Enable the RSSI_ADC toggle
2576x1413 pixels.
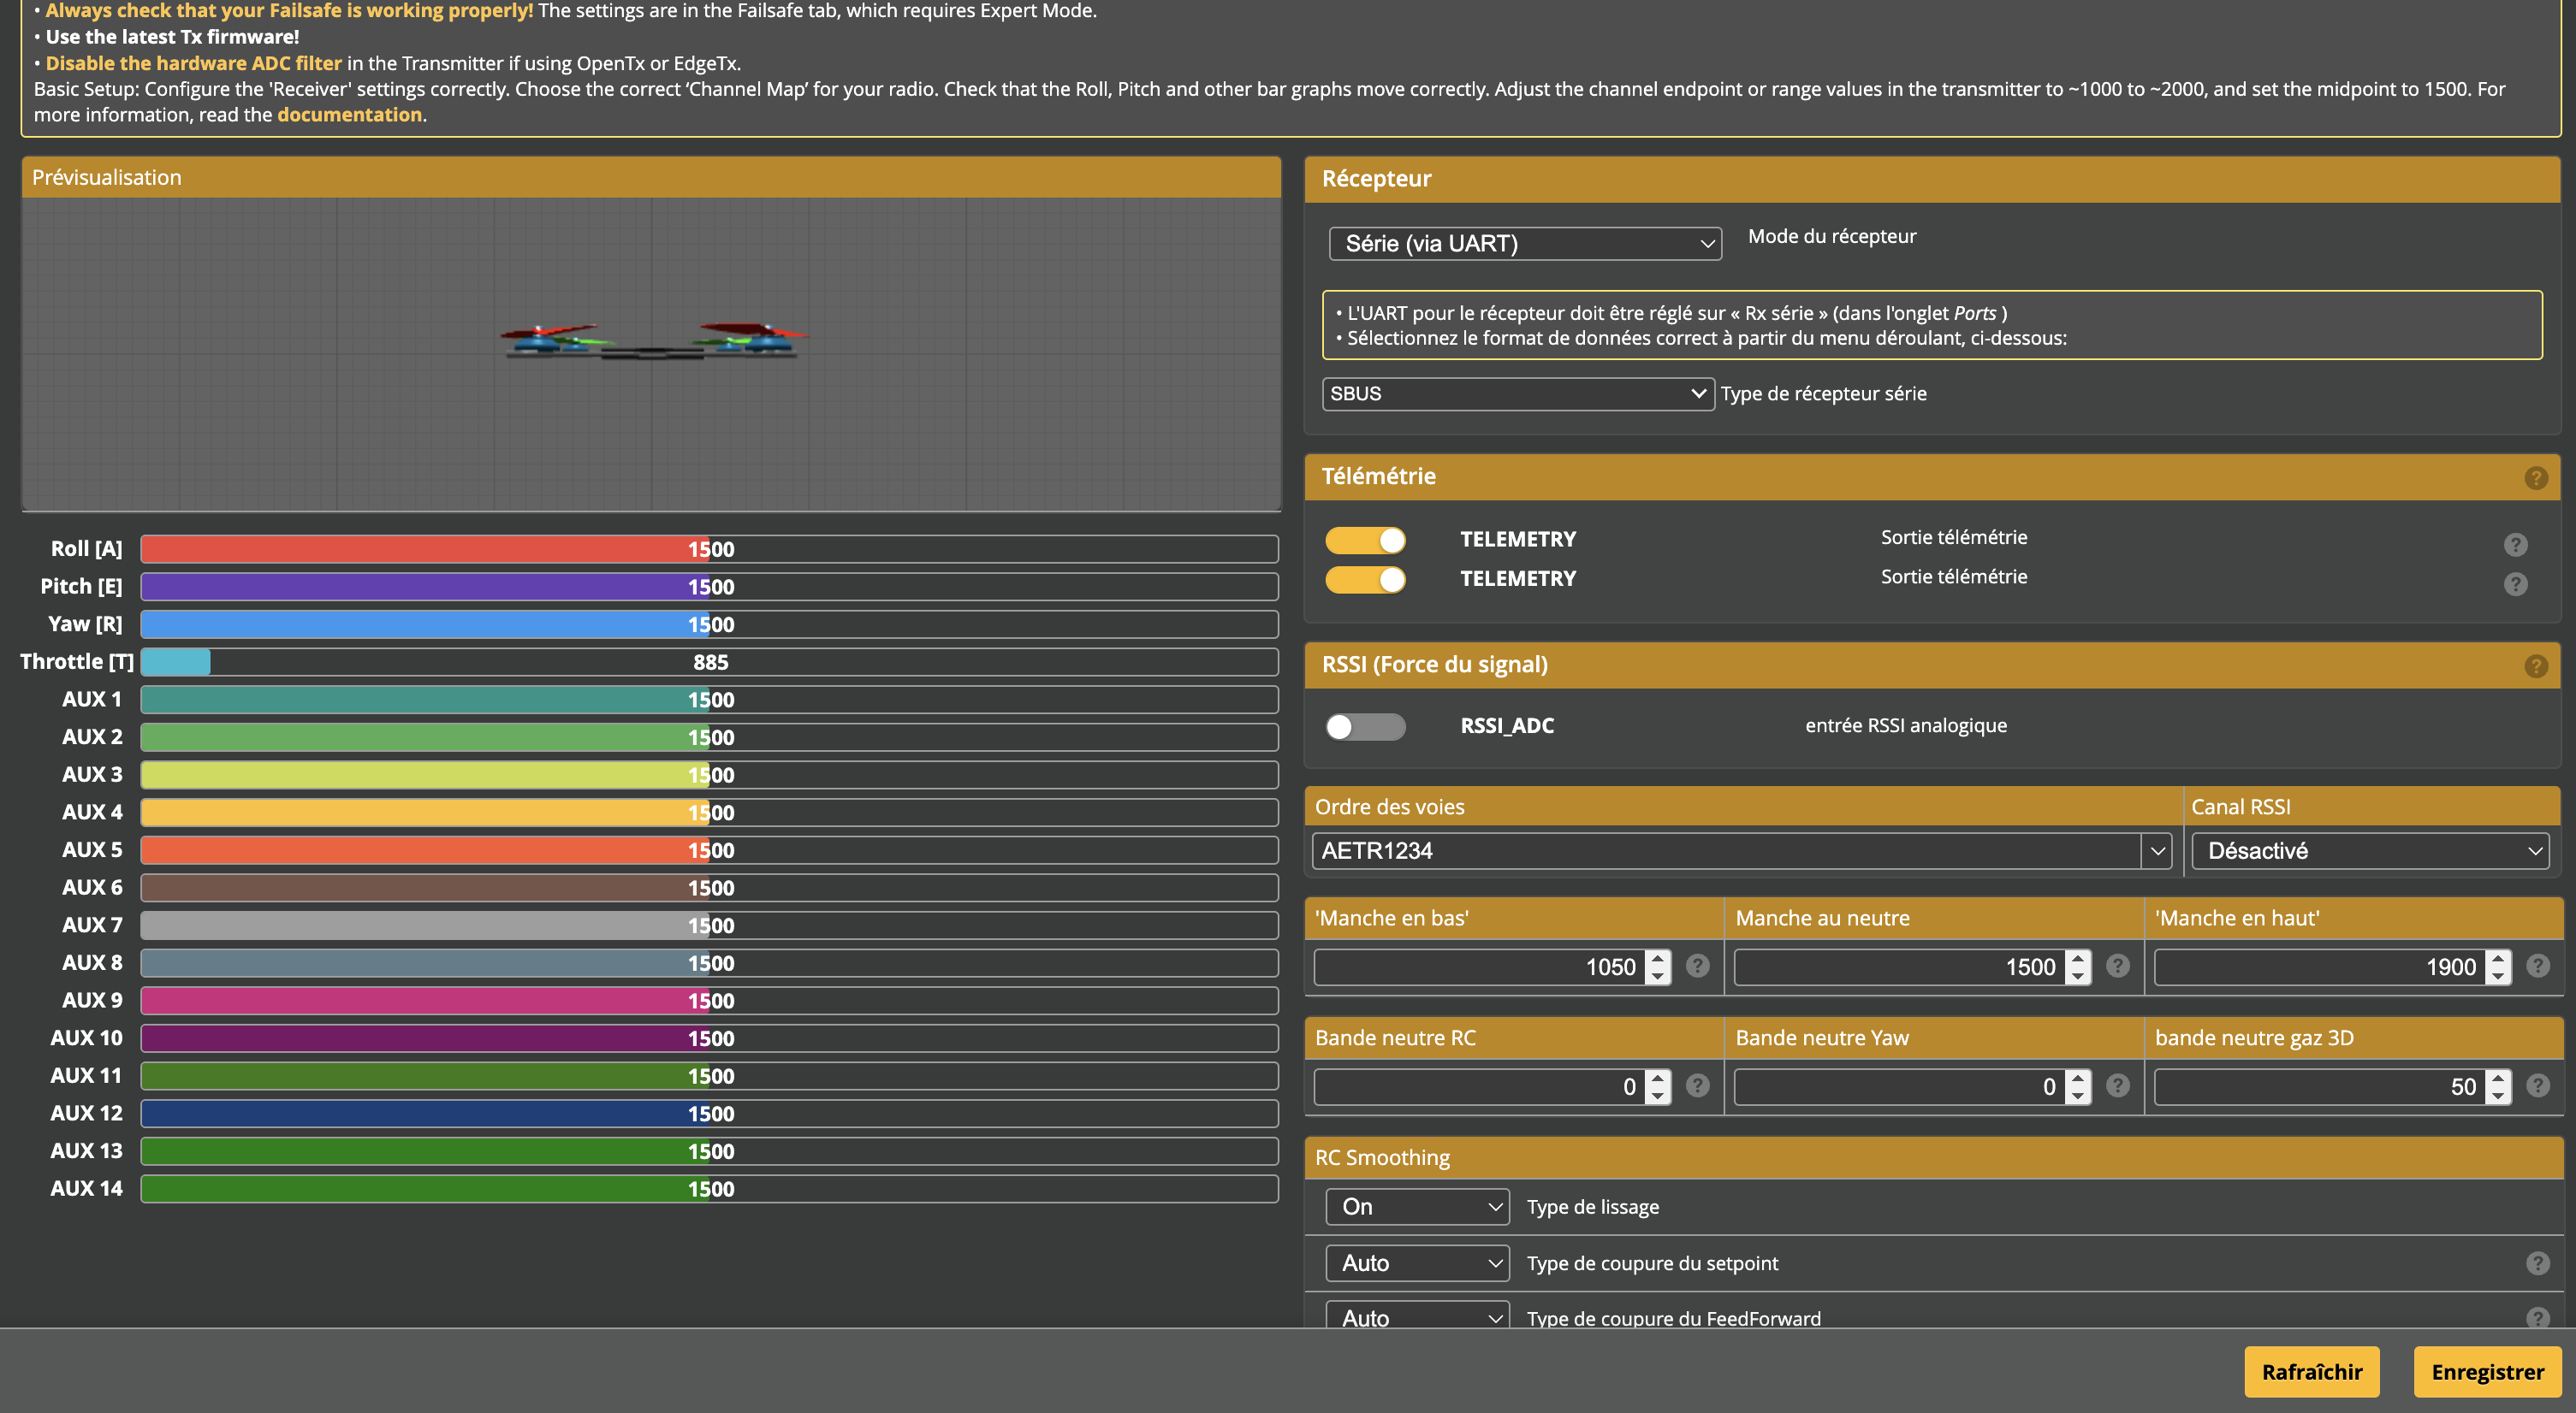click(1365, 726)
